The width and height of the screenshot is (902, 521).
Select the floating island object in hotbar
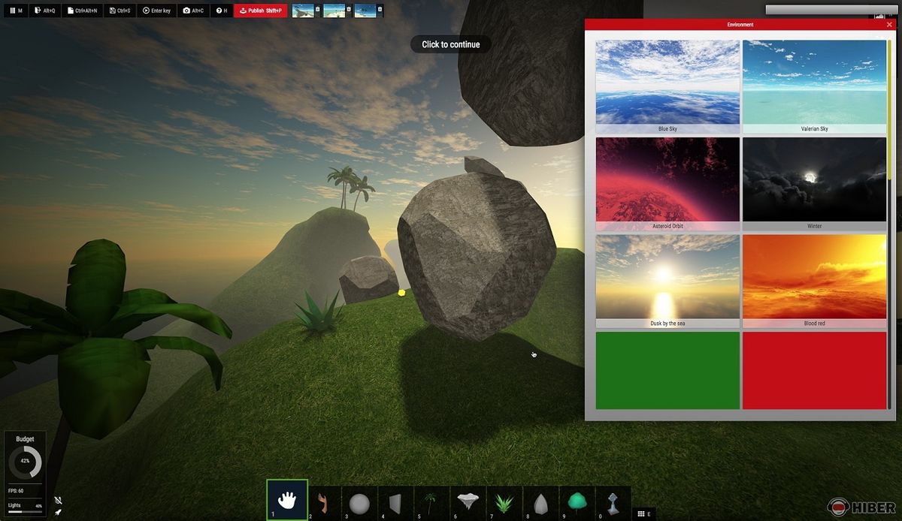pyautogui.click(x=468, y=502)
